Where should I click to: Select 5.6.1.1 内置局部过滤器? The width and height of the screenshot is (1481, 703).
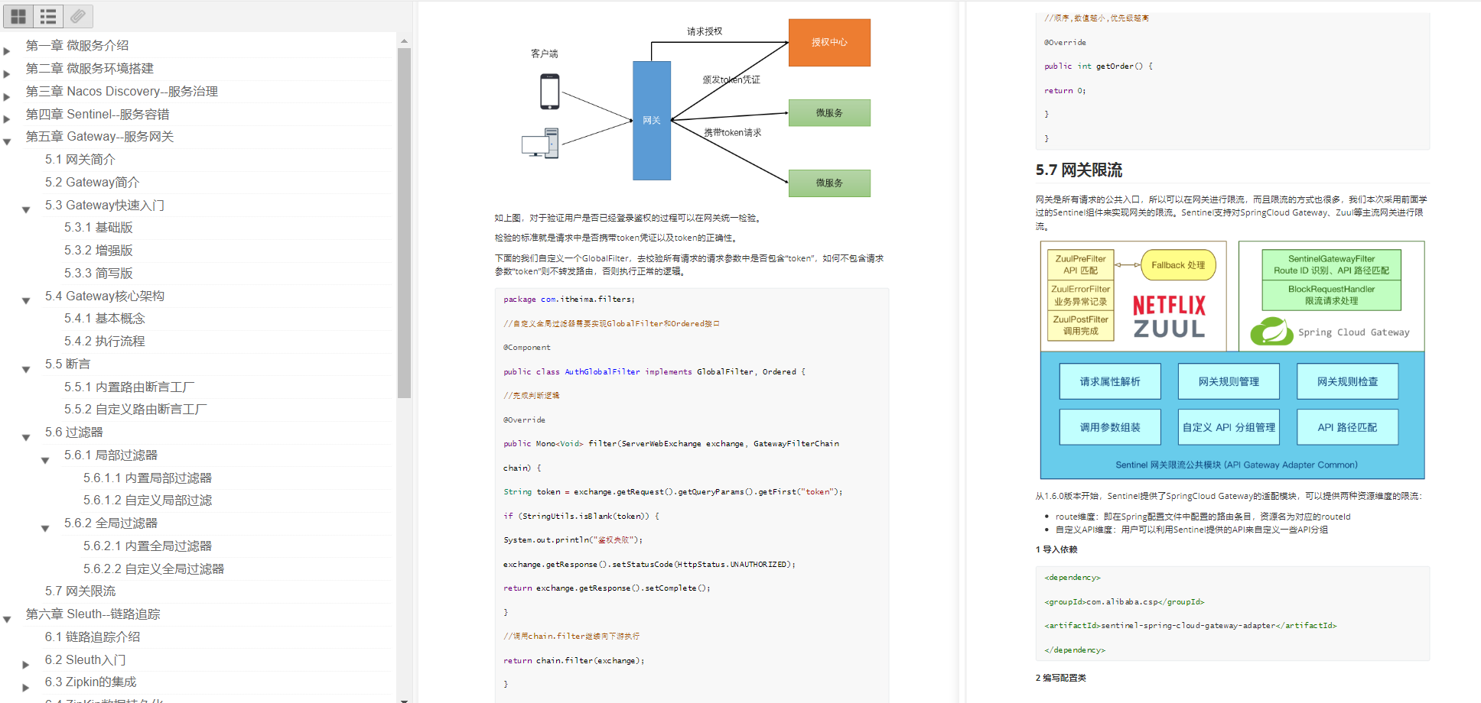coord(148,478)
